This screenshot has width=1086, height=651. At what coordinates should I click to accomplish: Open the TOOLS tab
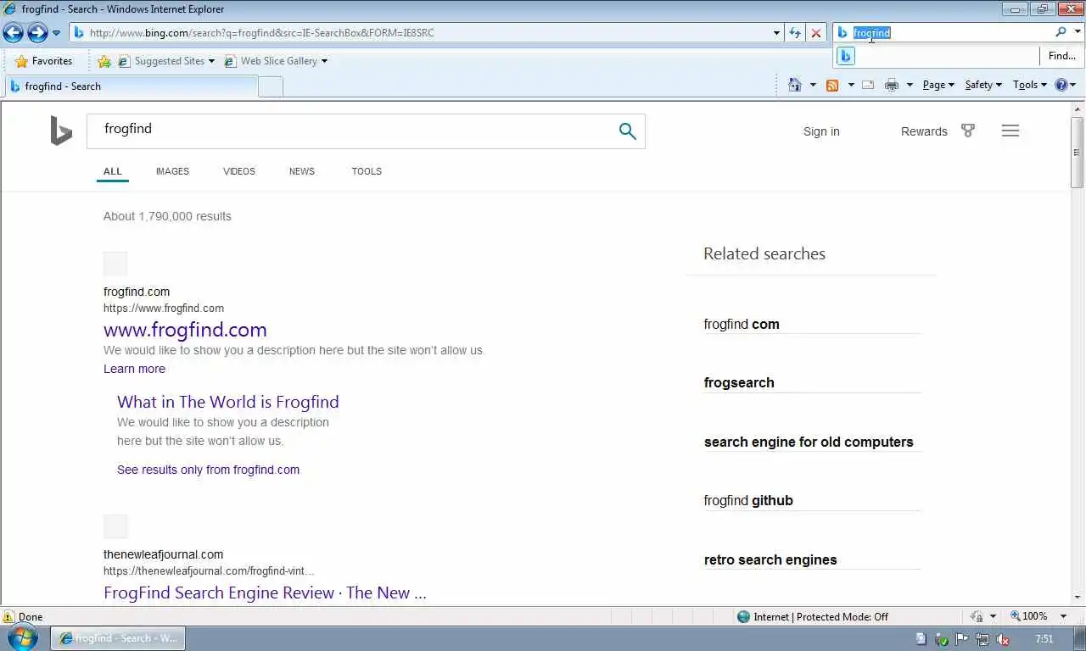tap(367, 171)
